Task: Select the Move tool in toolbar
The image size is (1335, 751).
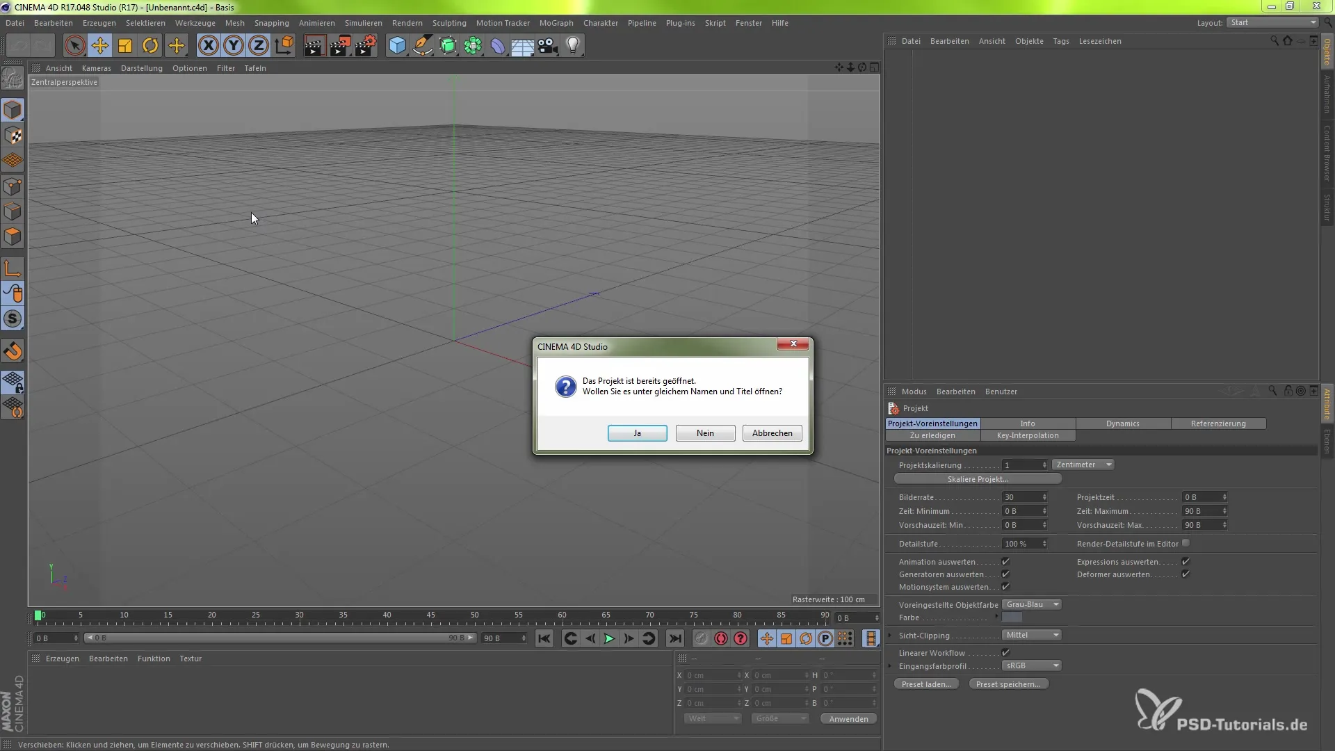Action: [x=99, y=46]
